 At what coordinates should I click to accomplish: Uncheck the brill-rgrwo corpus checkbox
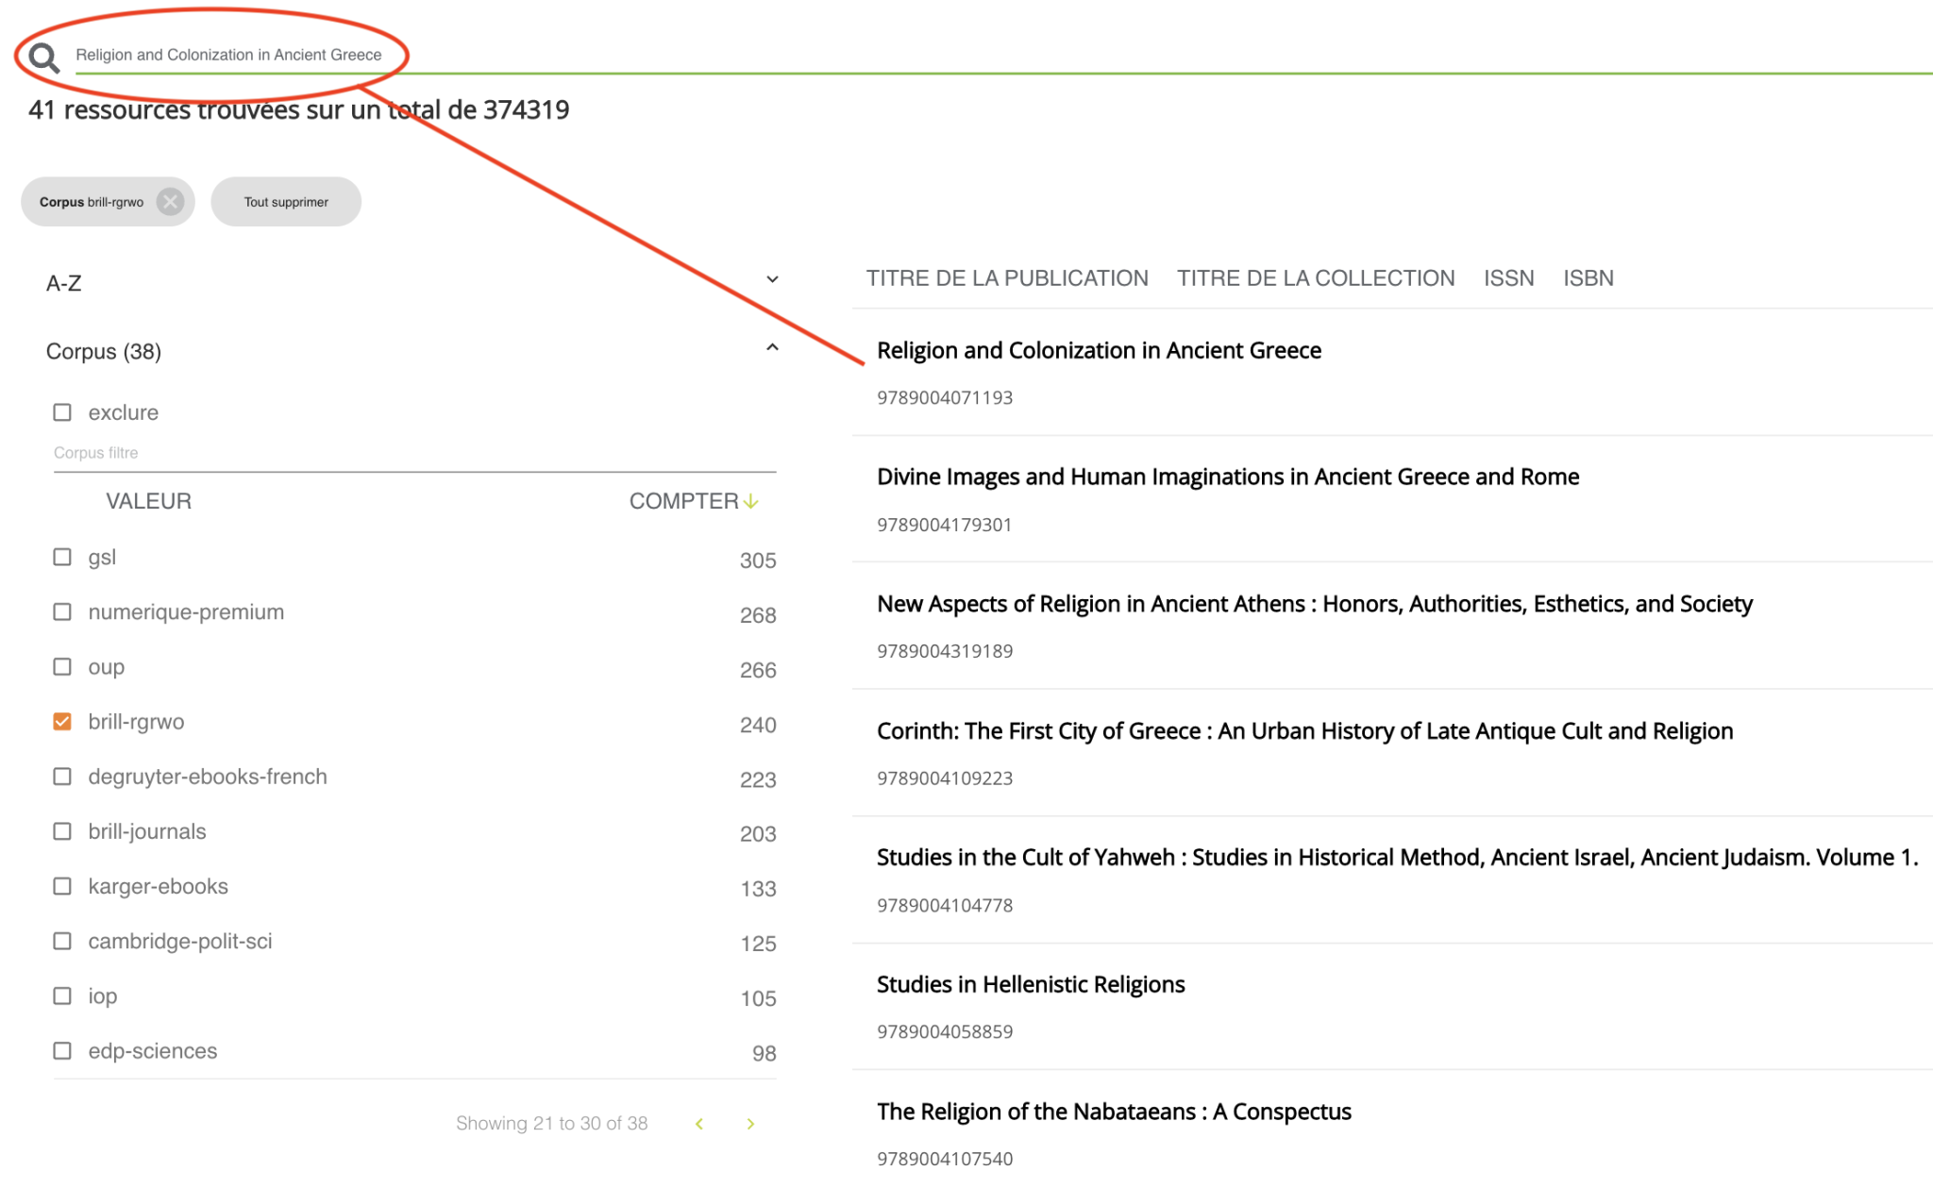click(x=62, y=722)
